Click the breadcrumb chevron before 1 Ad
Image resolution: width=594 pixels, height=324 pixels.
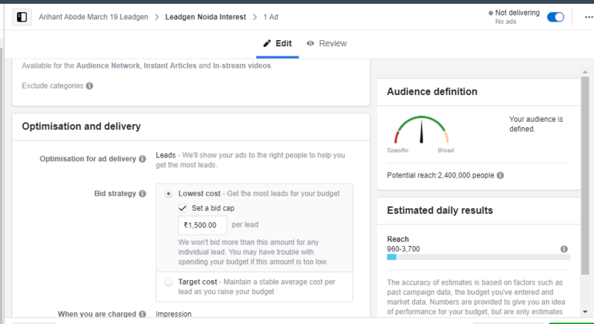255,17
